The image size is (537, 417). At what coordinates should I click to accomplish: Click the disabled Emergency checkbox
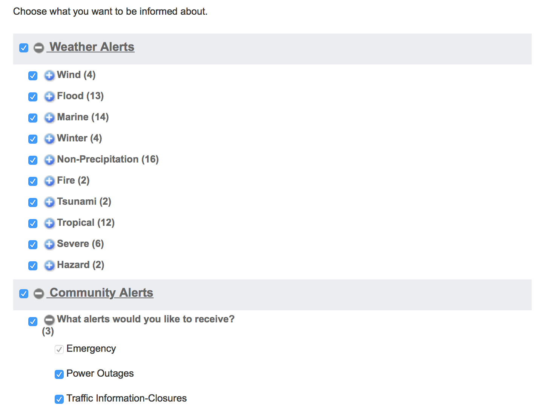coord(59,350)
